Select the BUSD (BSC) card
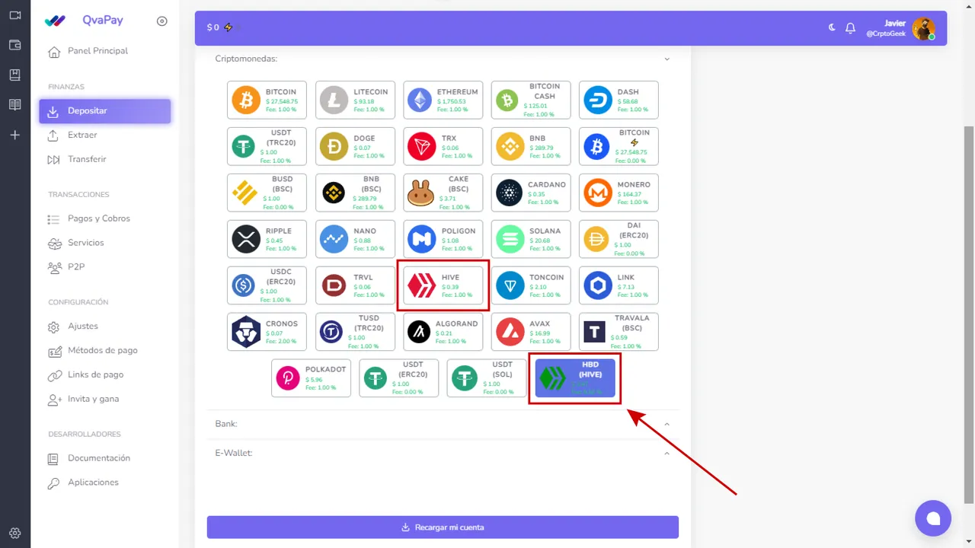 pyautogui.click(x=267, y=193)
